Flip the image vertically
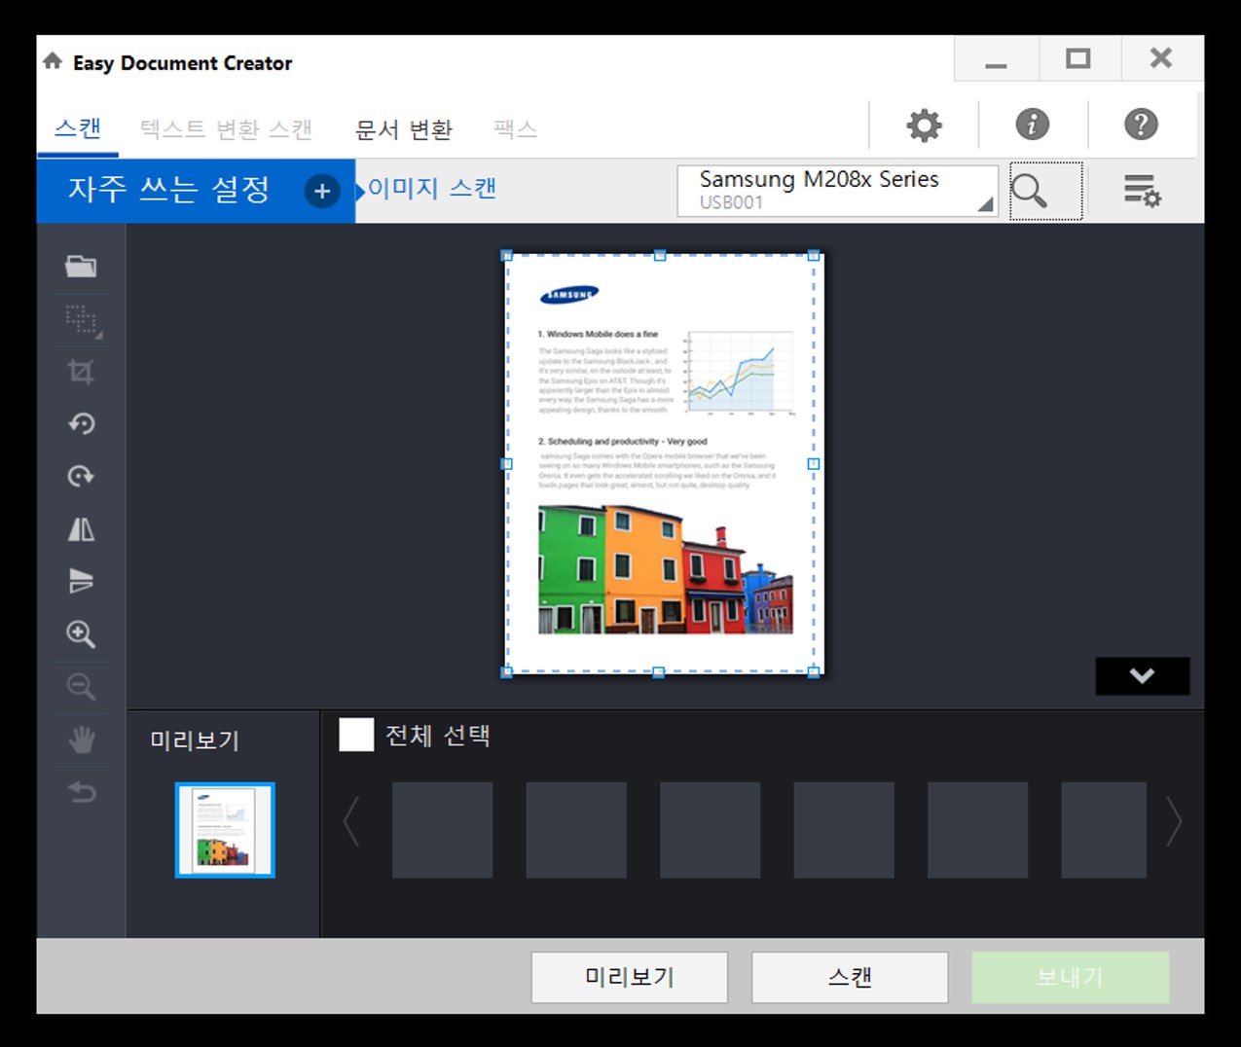 81,582
